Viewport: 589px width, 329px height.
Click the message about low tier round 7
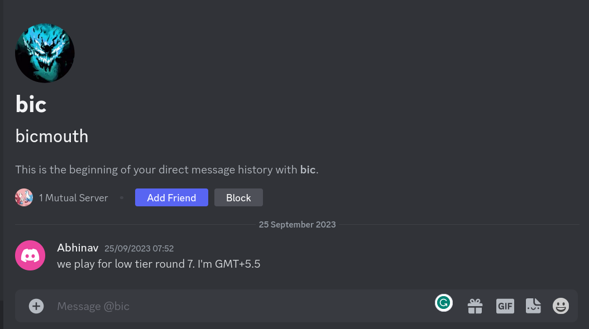click(159, 264)
